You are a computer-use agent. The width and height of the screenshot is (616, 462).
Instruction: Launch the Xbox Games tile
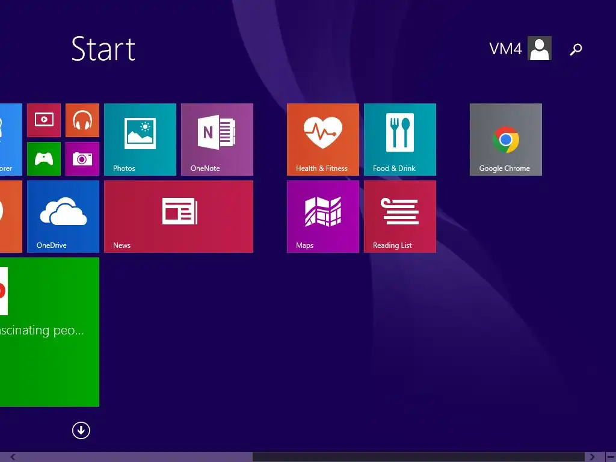pyautogui.click(x=44, y=159)
